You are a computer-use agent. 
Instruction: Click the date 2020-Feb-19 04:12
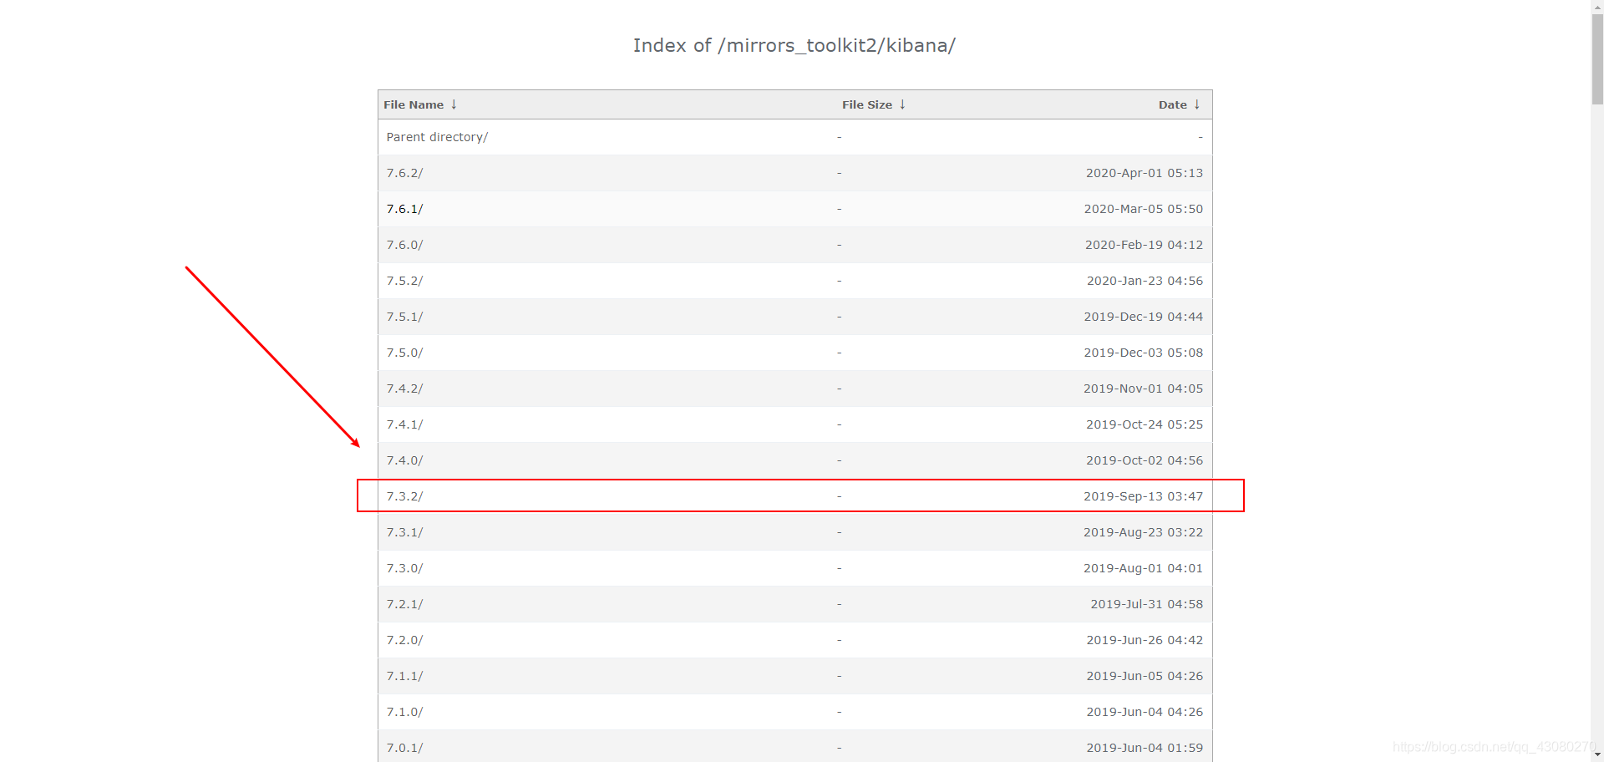click(1145, 245)
